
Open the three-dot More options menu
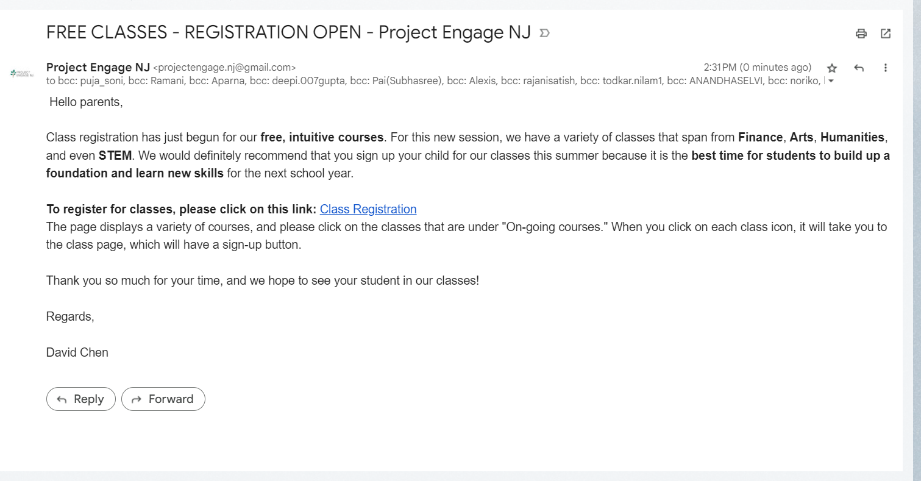pyautogui.click(x=886, y=68)
